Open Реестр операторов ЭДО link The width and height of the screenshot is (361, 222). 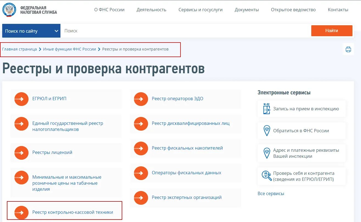[x=177, y=99]
